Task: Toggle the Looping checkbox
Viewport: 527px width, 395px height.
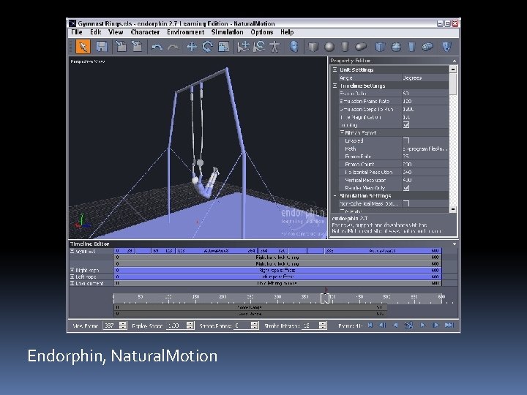Action: click(x=406, y=125)
